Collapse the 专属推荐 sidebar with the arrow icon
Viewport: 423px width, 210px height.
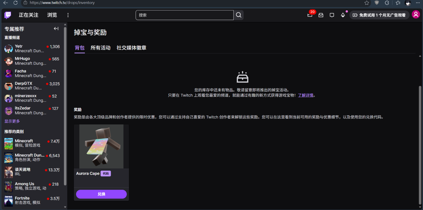[x=56, y=29]
